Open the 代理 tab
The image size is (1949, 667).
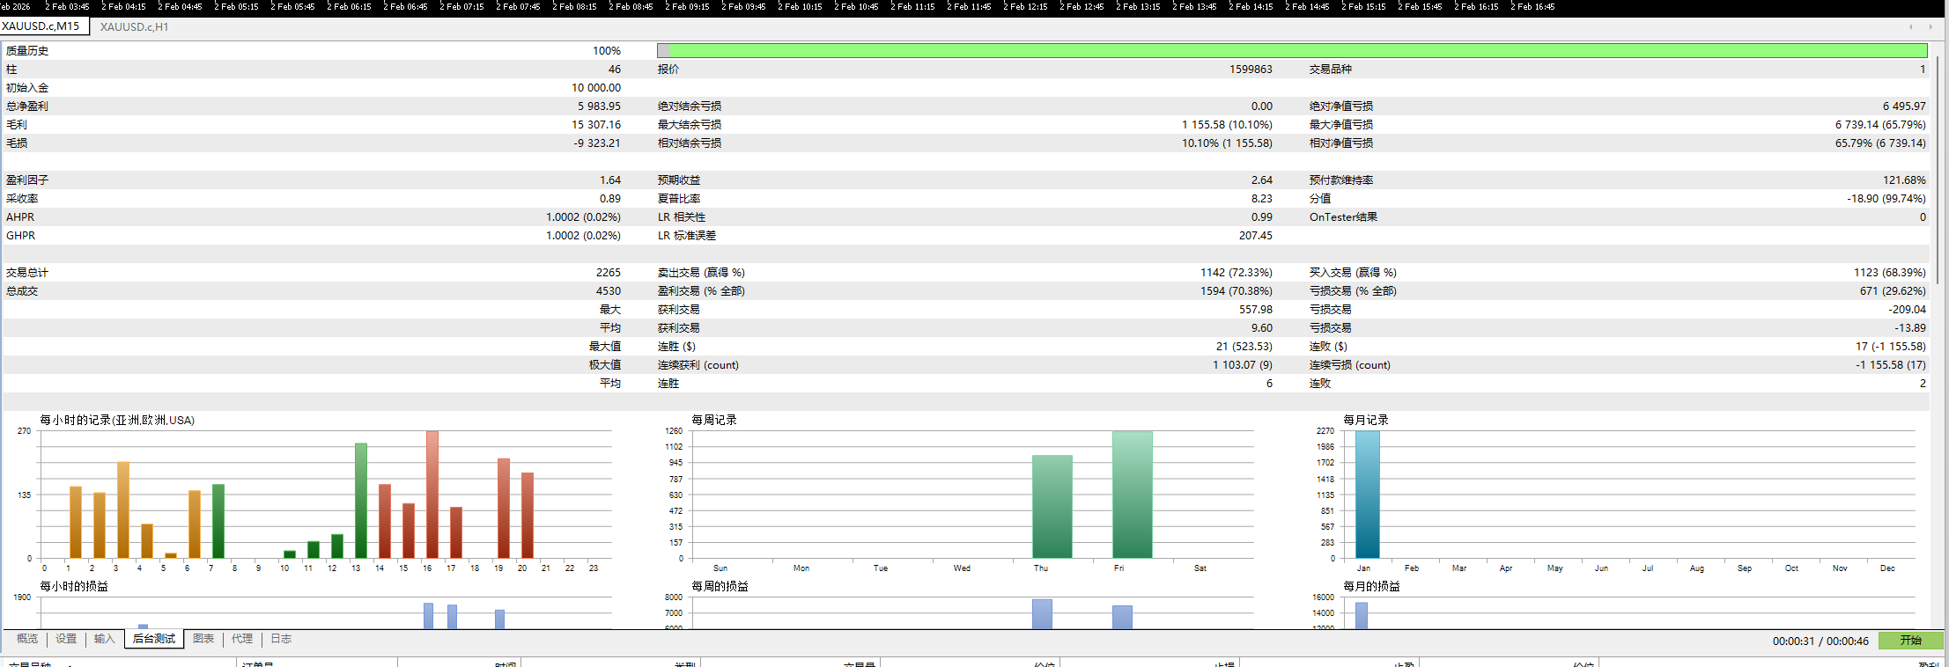click(x=242, y=639)
